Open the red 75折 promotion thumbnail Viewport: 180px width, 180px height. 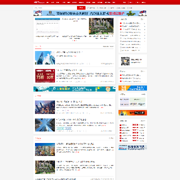[x=45, y=75]
